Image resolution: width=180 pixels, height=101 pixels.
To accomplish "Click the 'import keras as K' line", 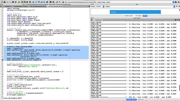I will tap(14, 15).
